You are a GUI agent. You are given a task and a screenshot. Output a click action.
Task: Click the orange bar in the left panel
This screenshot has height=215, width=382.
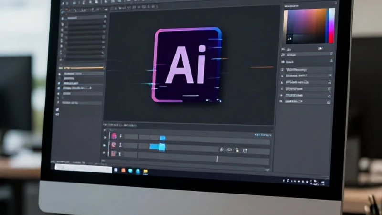tap(82, 68)
